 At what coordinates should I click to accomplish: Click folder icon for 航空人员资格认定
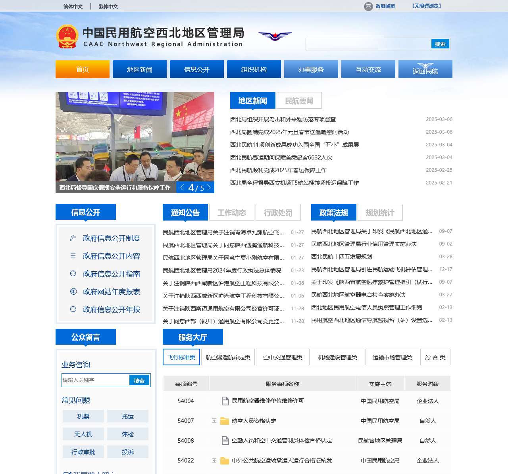(225, 421)
